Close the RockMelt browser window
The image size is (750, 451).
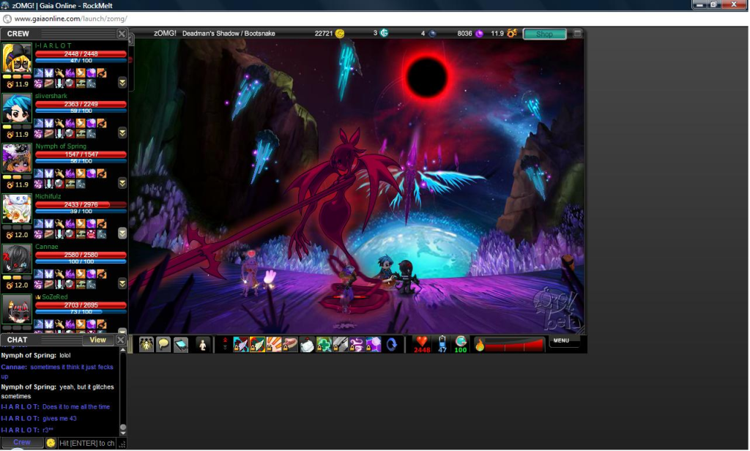pos(734,5)
